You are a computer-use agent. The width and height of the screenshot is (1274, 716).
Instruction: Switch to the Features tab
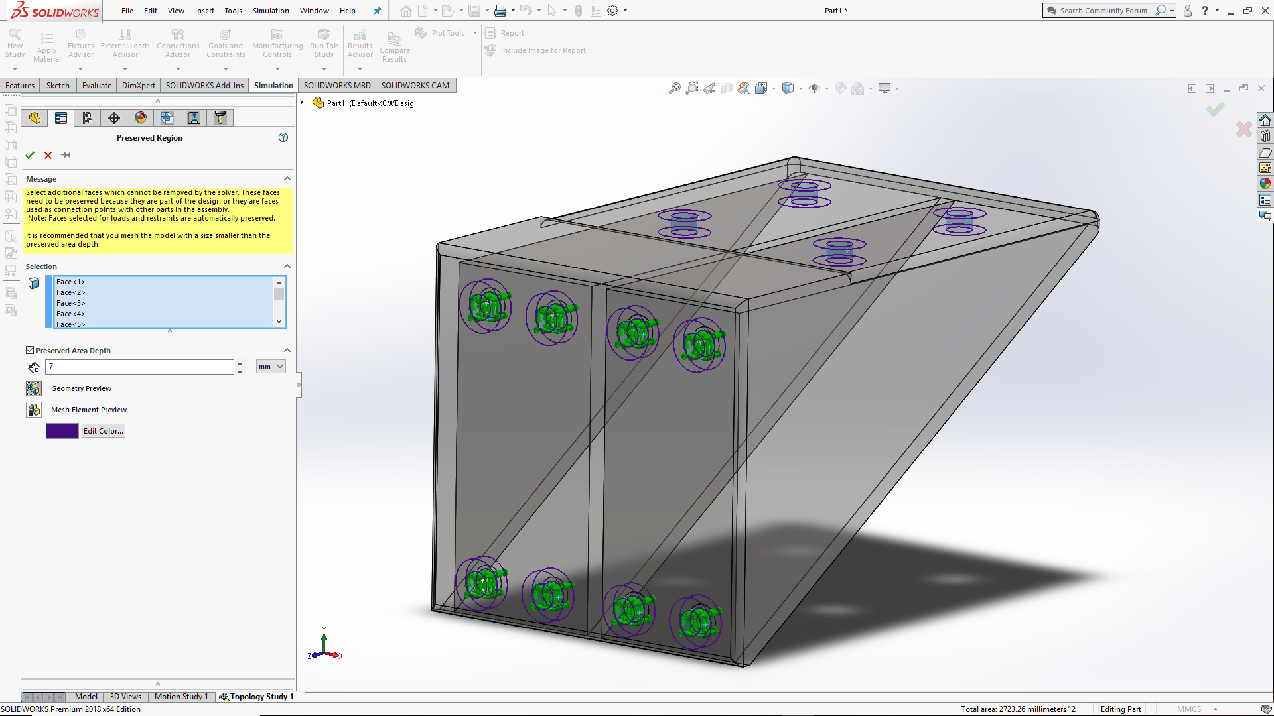(20, 85)
